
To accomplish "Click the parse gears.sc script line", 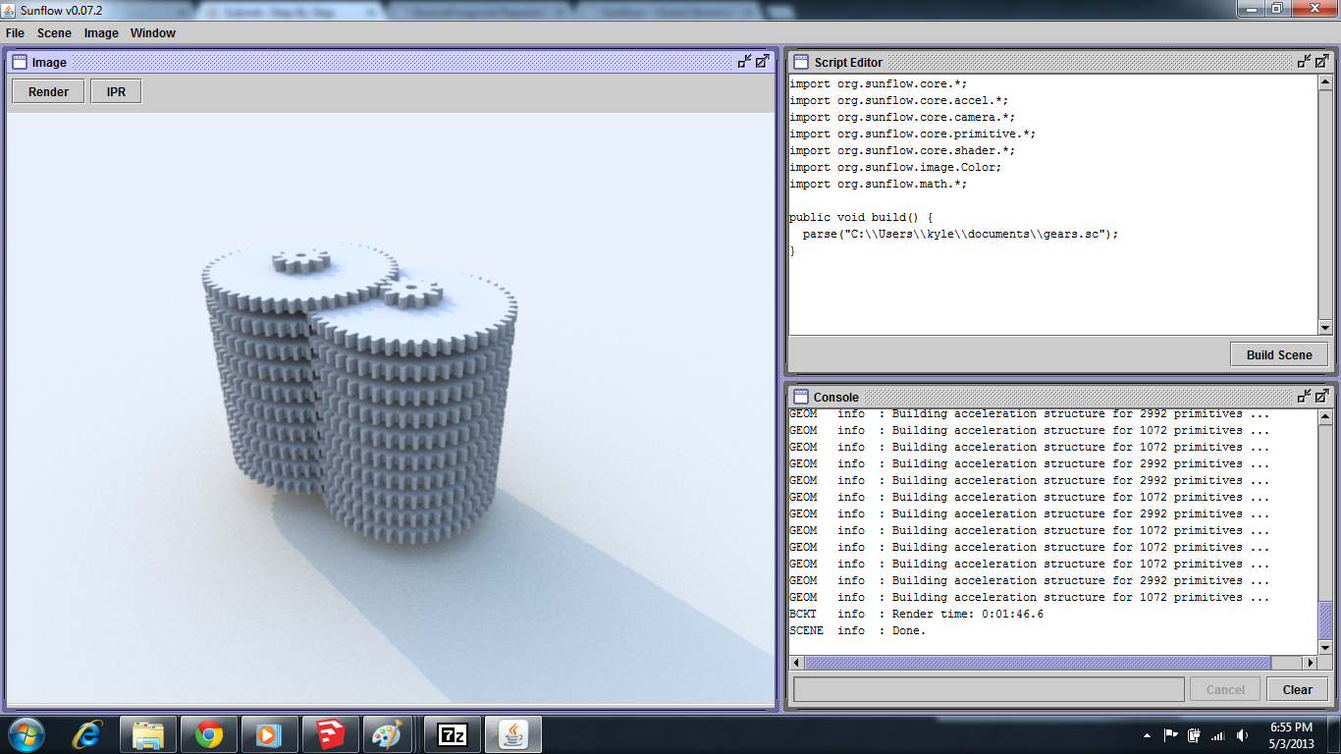I will [960, 234].
